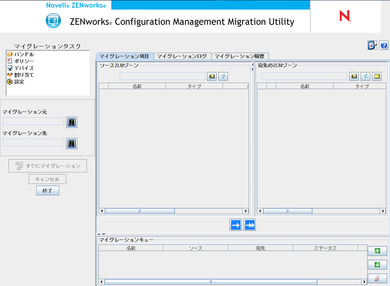The width and height of the screenshot is (390, 286).
Task: Click collapse arrows above マイグレーションキュー panel
Action: tap(101, 234)
